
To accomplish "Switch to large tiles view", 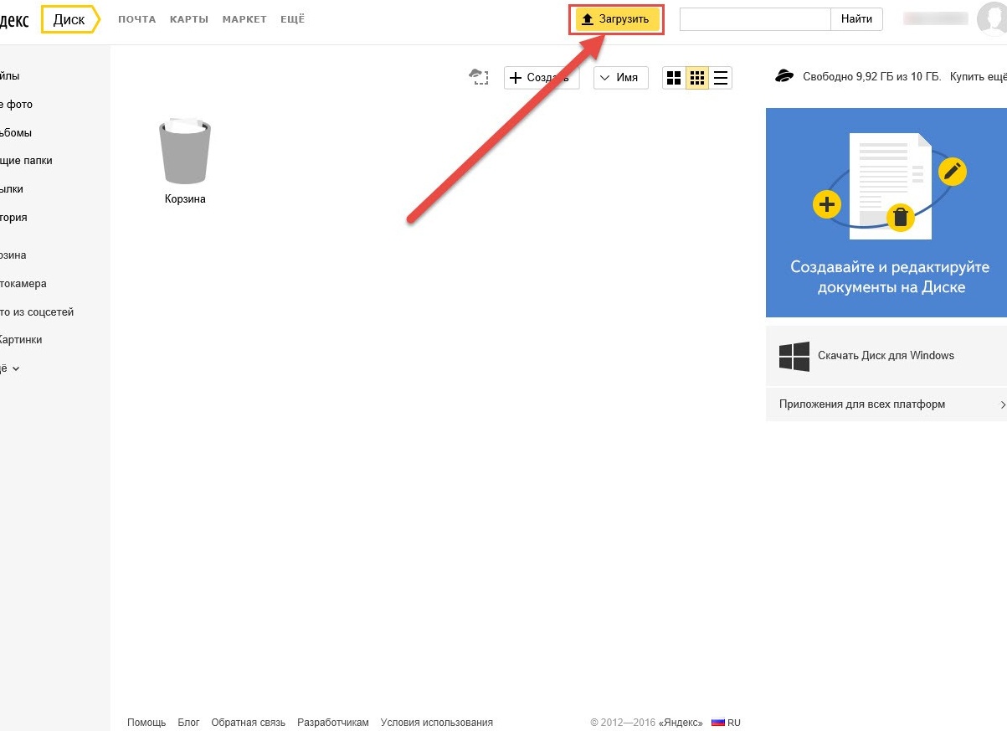I will click(674, 78).
